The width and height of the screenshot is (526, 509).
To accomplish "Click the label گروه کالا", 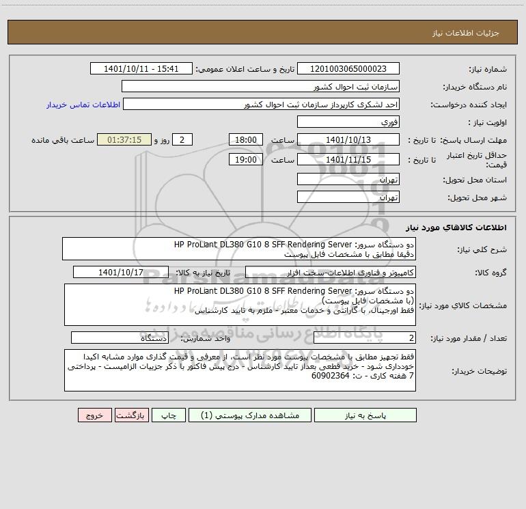I will 490,273.
